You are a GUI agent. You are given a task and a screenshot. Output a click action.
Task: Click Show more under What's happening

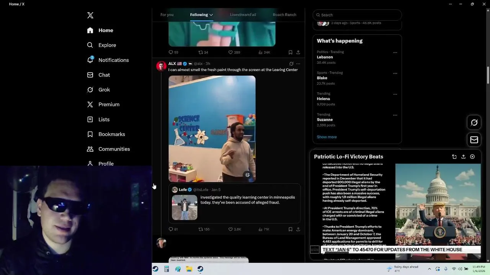(x=327, y=137)
